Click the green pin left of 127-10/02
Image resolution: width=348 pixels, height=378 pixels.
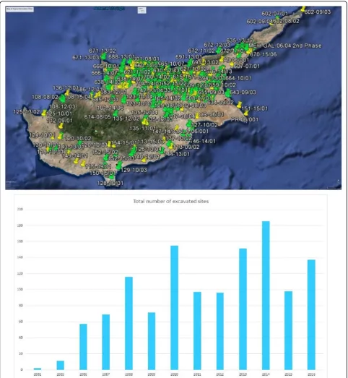pos(189,124)
